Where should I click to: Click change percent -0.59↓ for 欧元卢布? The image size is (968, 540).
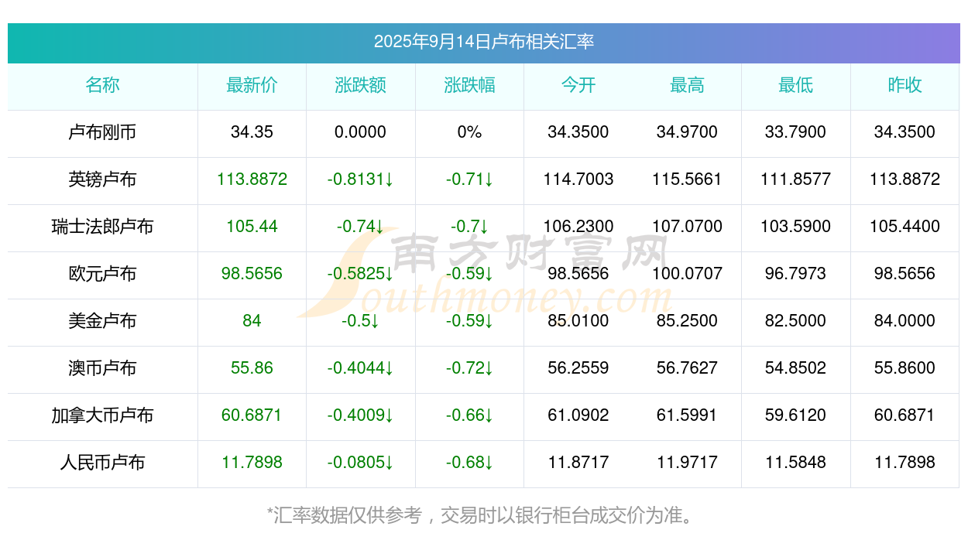[x=469, y=274]
